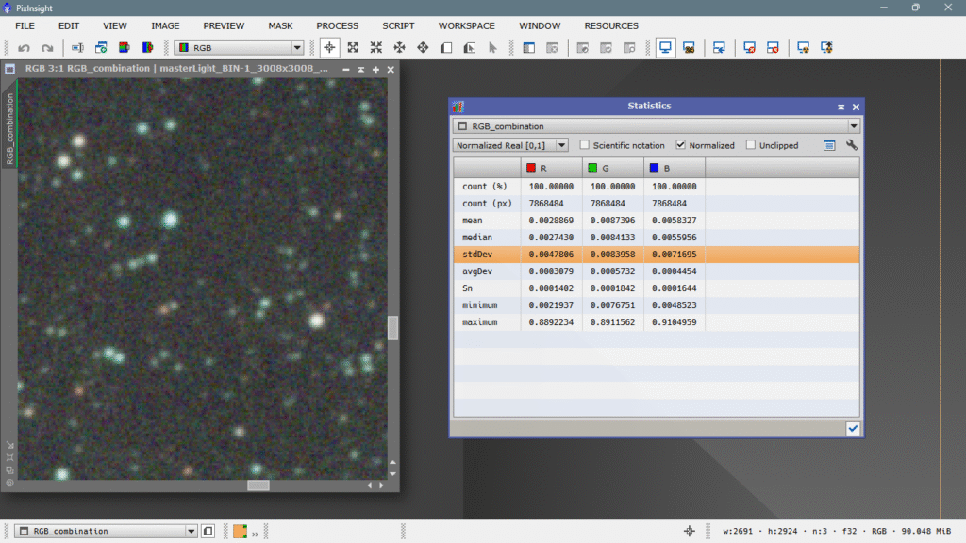Click the monitor with blue arrow icon
966x543 pixels.
tap(719, 48)
